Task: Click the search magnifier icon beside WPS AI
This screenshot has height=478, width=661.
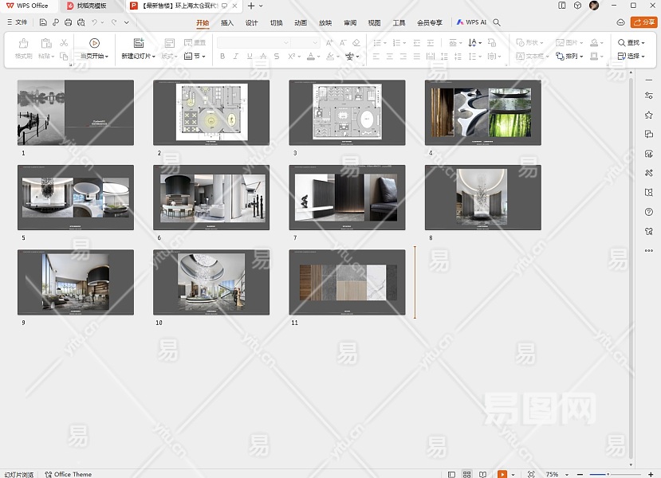Action: (x=498, y=22)
